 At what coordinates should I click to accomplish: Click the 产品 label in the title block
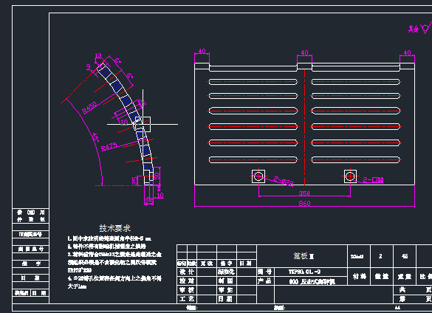point(265,281)
